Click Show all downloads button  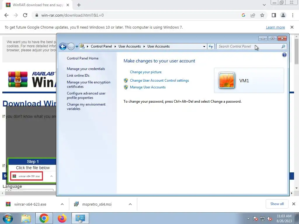[x=277, y=204]
